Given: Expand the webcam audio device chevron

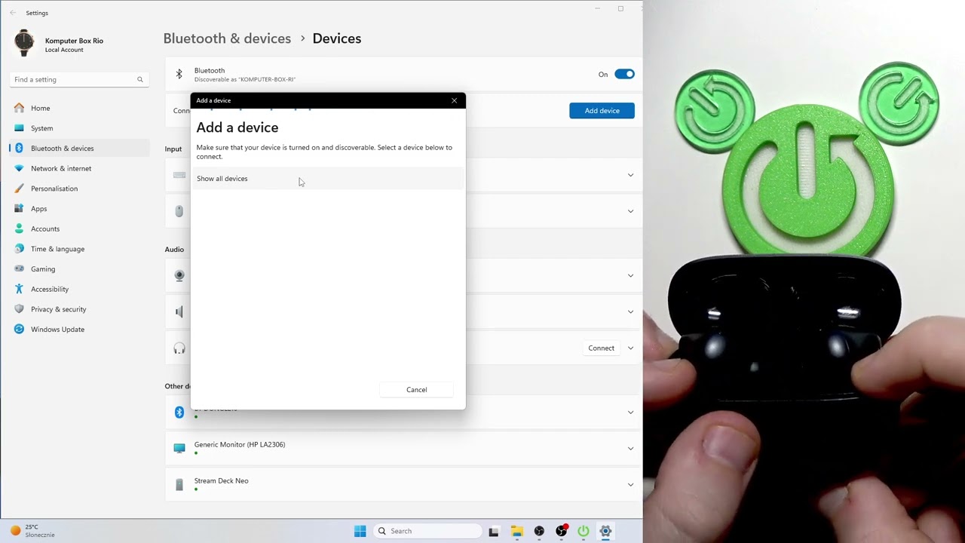Looking at the screenshot, I should tap(630, 275).
